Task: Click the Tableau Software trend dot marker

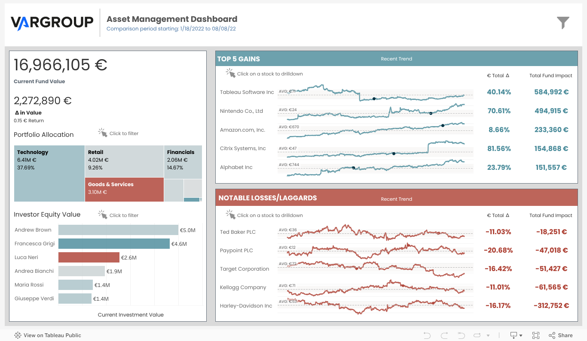Action: pos(374,99)
